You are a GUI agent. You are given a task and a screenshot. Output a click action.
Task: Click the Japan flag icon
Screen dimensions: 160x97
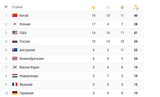[15, 24]
